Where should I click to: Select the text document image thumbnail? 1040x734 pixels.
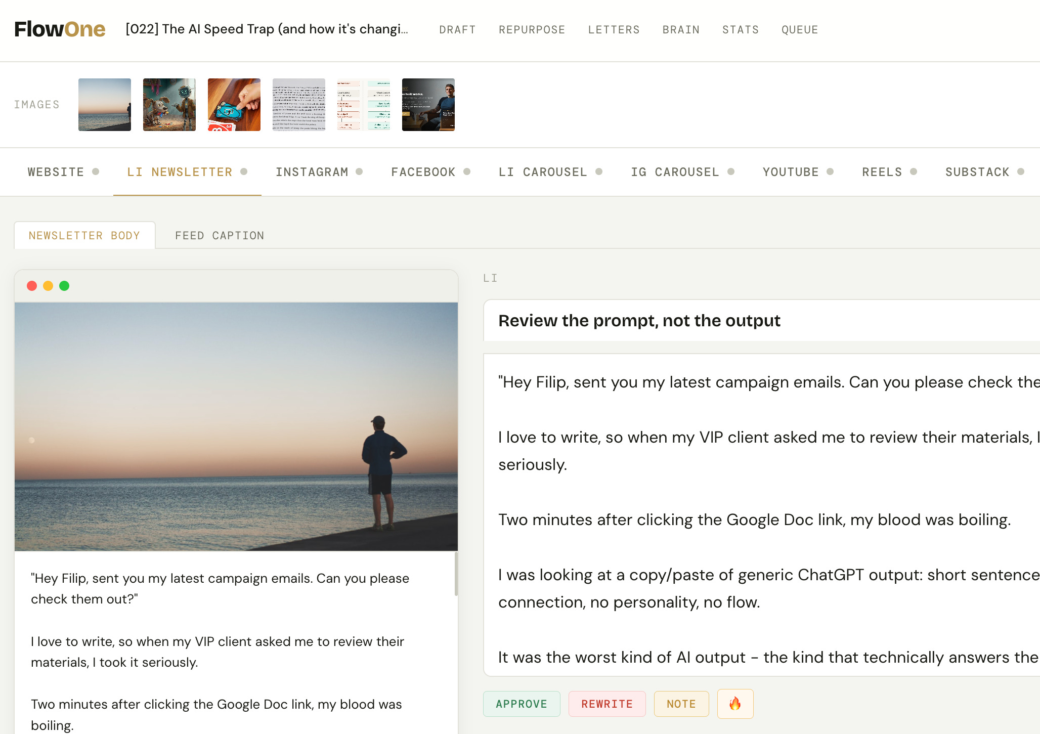(299, 105)
